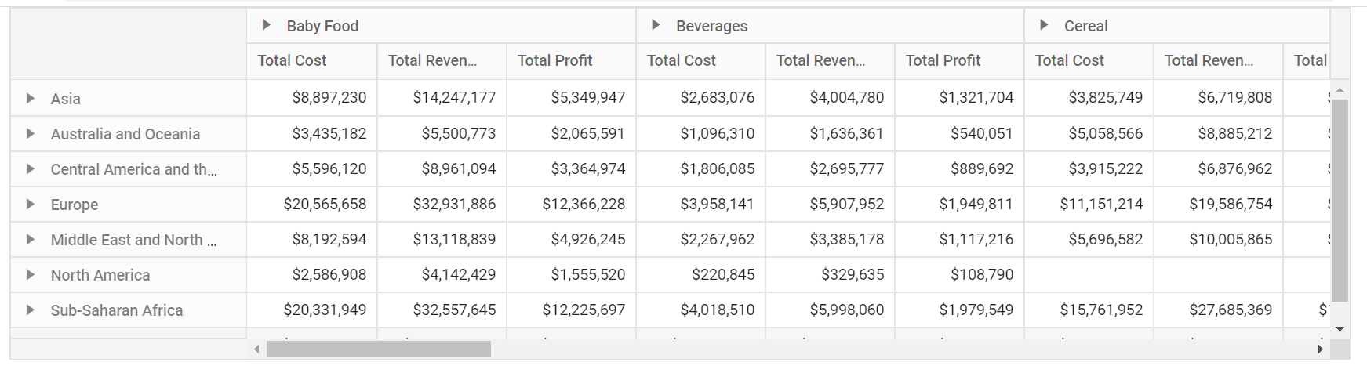Click cell $2,683,076 in Asia row

pos(700,98)
